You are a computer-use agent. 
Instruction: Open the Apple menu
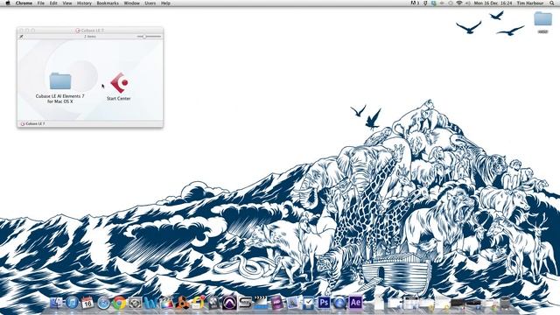8,3
